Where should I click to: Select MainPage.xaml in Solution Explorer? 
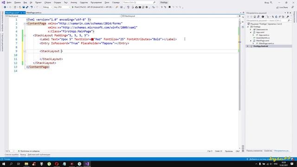(x=263, y=41)
